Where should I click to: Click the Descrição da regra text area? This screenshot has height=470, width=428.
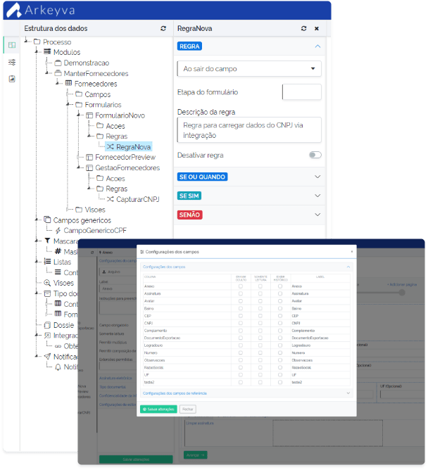point(249,129)
